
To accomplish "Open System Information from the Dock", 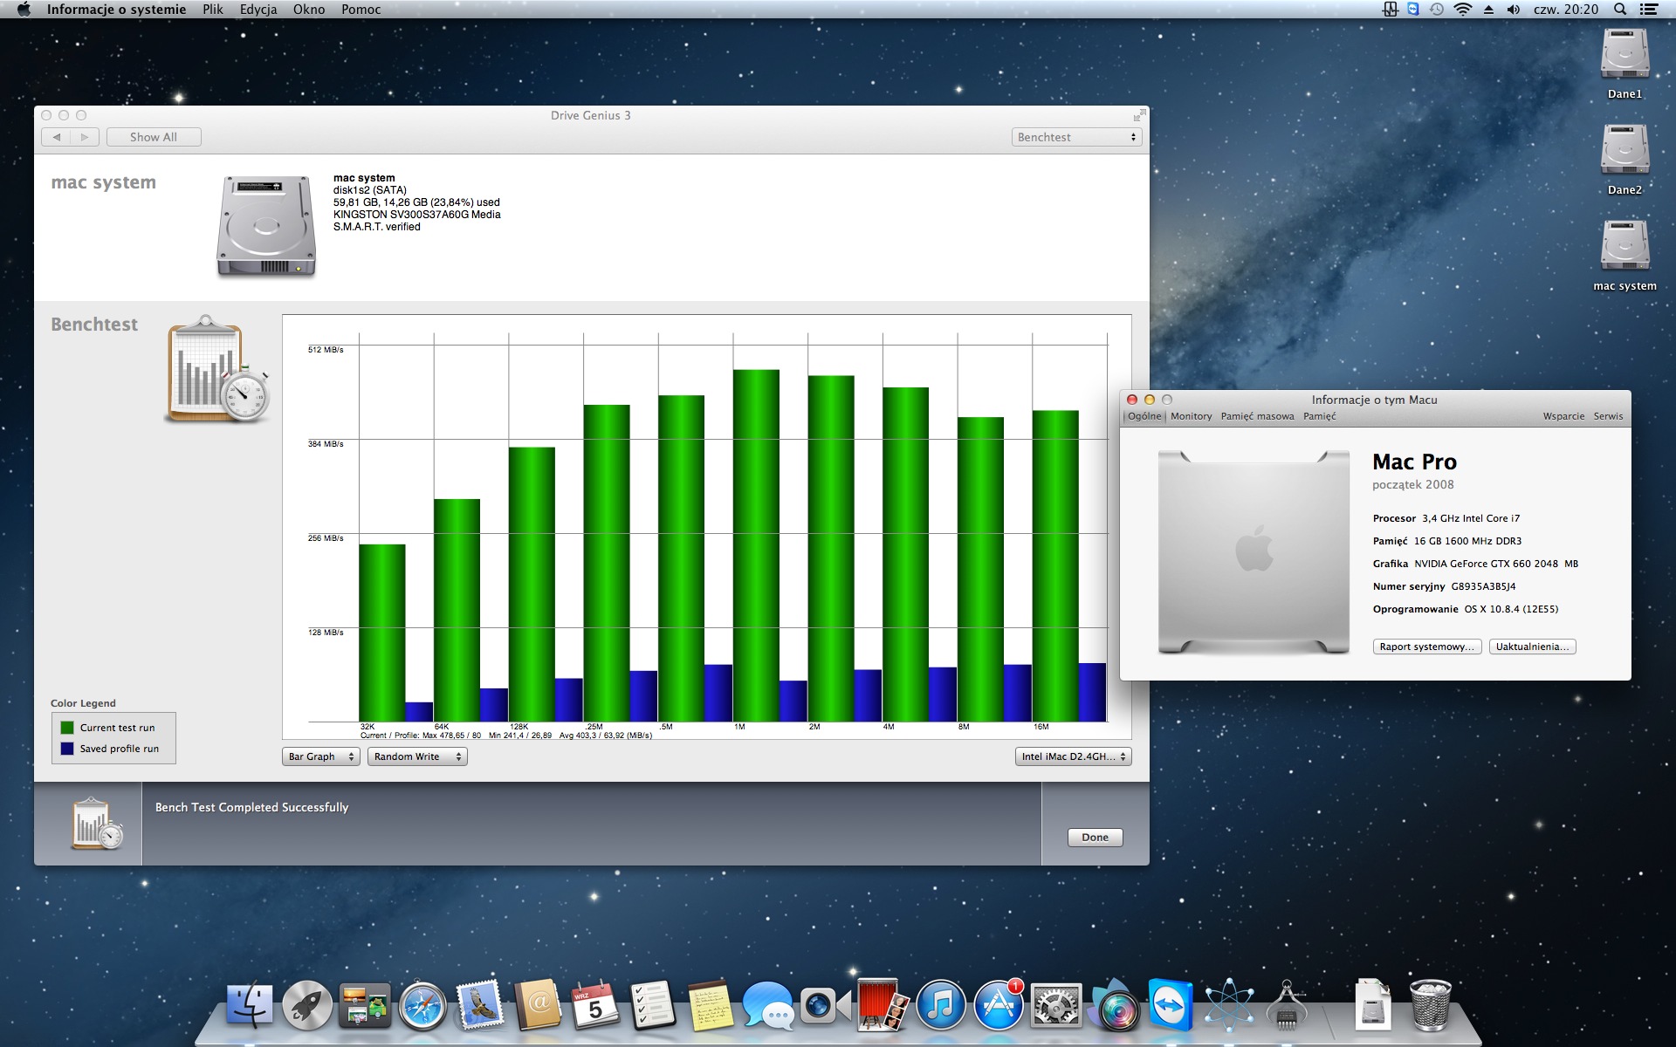I will (x=1287, y=1006).
